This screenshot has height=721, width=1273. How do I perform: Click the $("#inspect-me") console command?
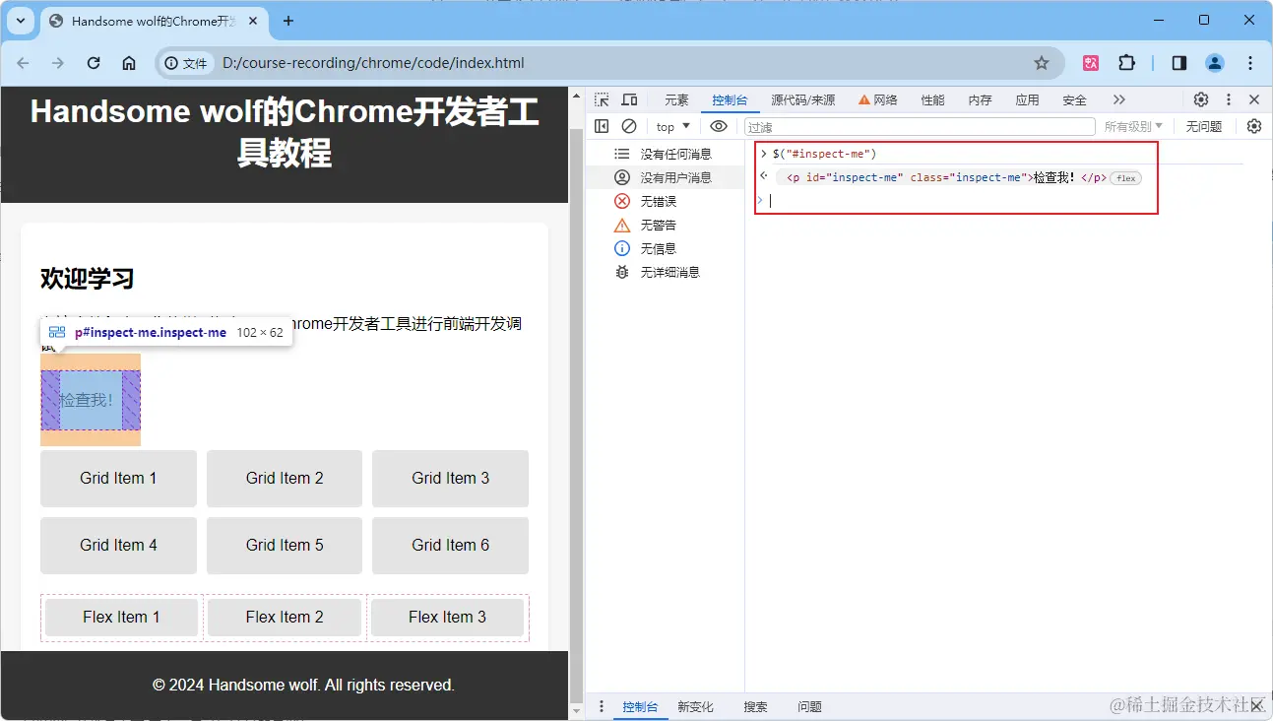tap(824, 154)
